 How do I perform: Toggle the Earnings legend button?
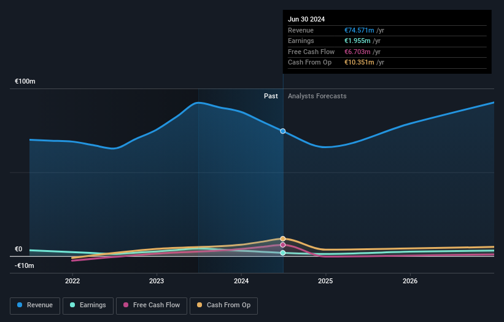click(x=88, y=305)
